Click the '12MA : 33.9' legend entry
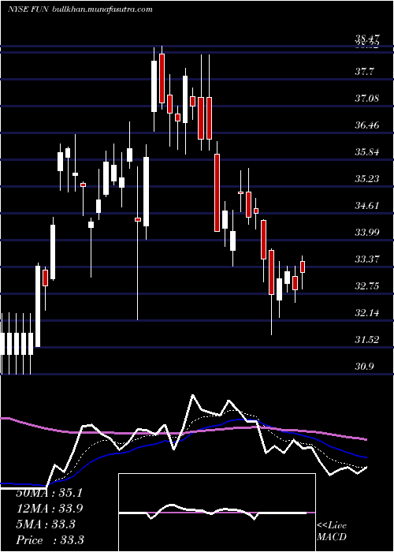The width and height of the screenshot is (394, 552). pos(49,509)
